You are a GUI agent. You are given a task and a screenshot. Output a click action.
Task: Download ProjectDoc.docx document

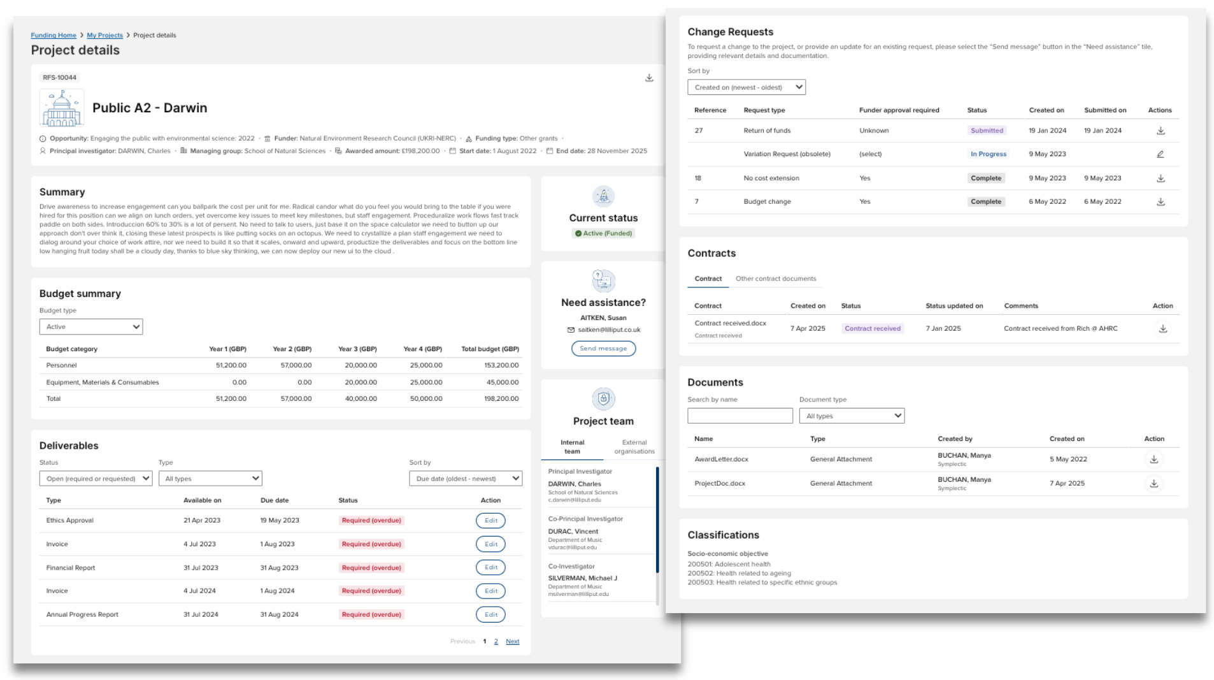(x=1153, y=484)
